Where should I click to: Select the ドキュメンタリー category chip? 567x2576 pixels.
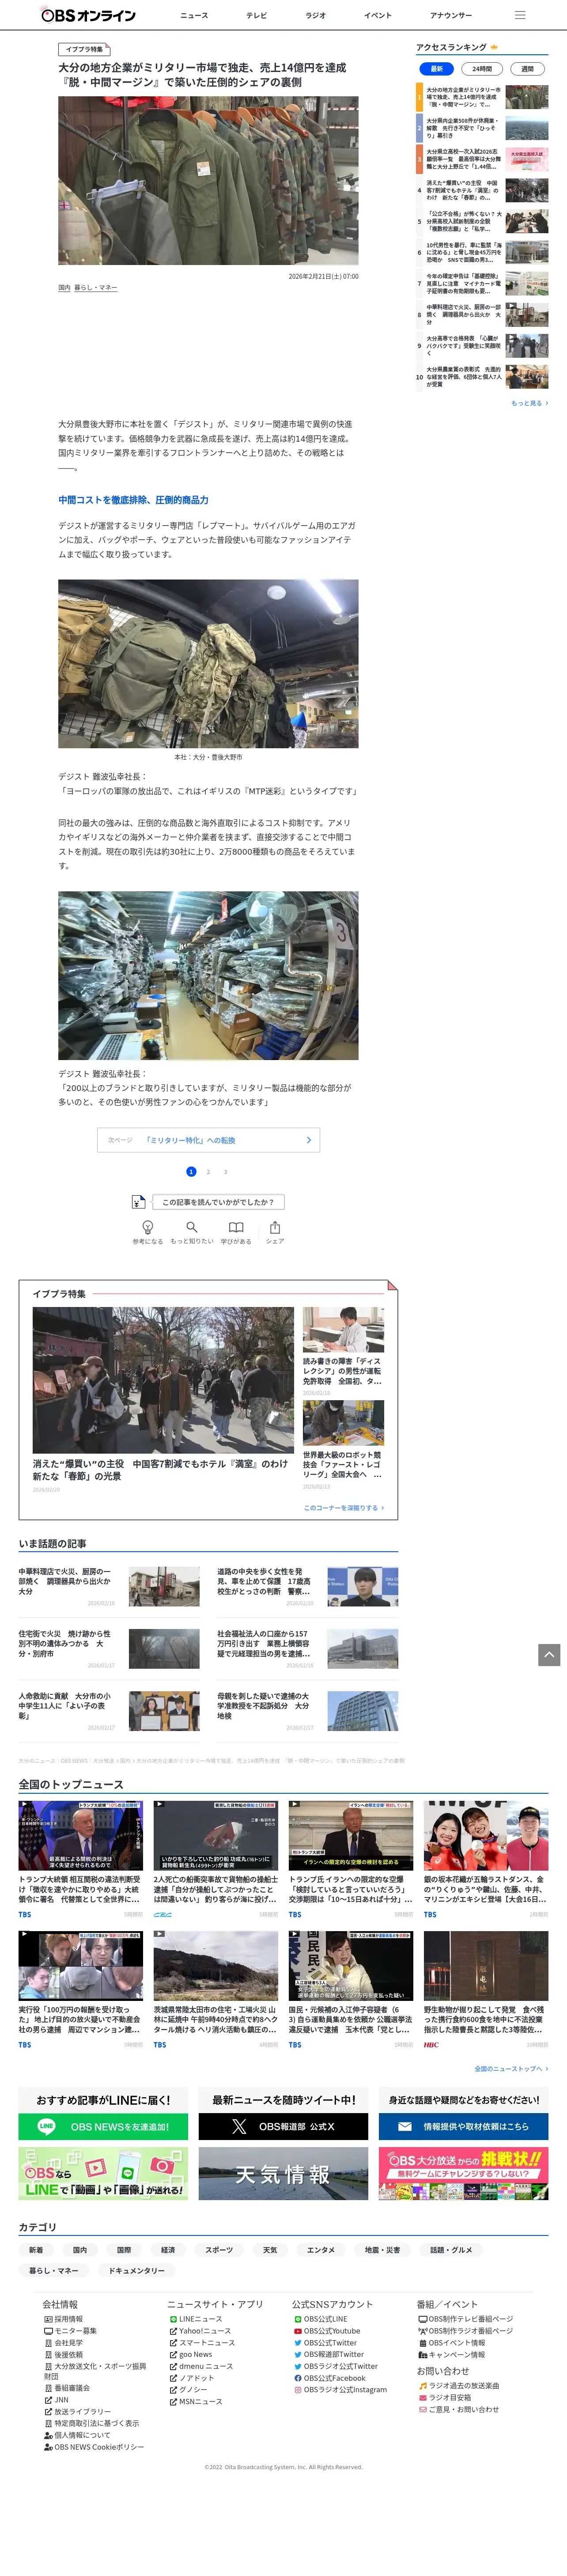[x=137, y=2271]
